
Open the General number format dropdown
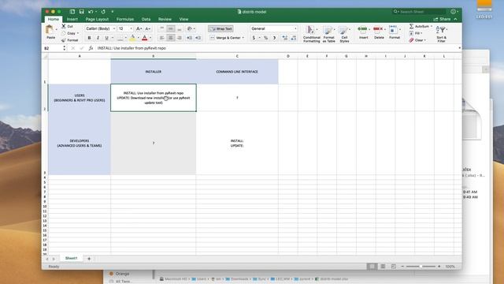click(x=295, y=28)
